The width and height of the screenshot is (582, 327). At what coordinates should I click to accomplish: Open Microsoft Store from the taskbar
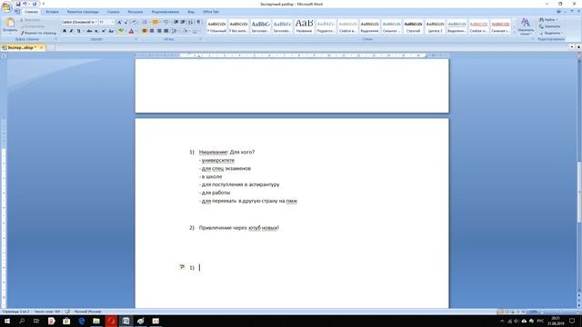click(x=66, y=321)
